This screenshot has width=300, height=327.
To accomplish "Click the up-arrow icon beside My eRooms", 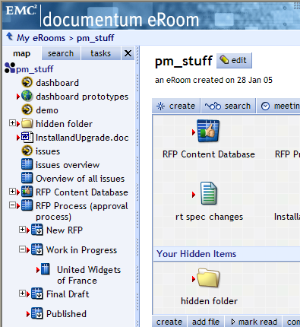I will click(x=10, y=37).
